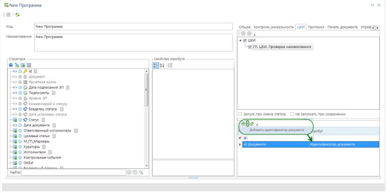Collapse the ЦКИ root tree node
The width and height of the screenshot is (390, 193).
point(240,40)
